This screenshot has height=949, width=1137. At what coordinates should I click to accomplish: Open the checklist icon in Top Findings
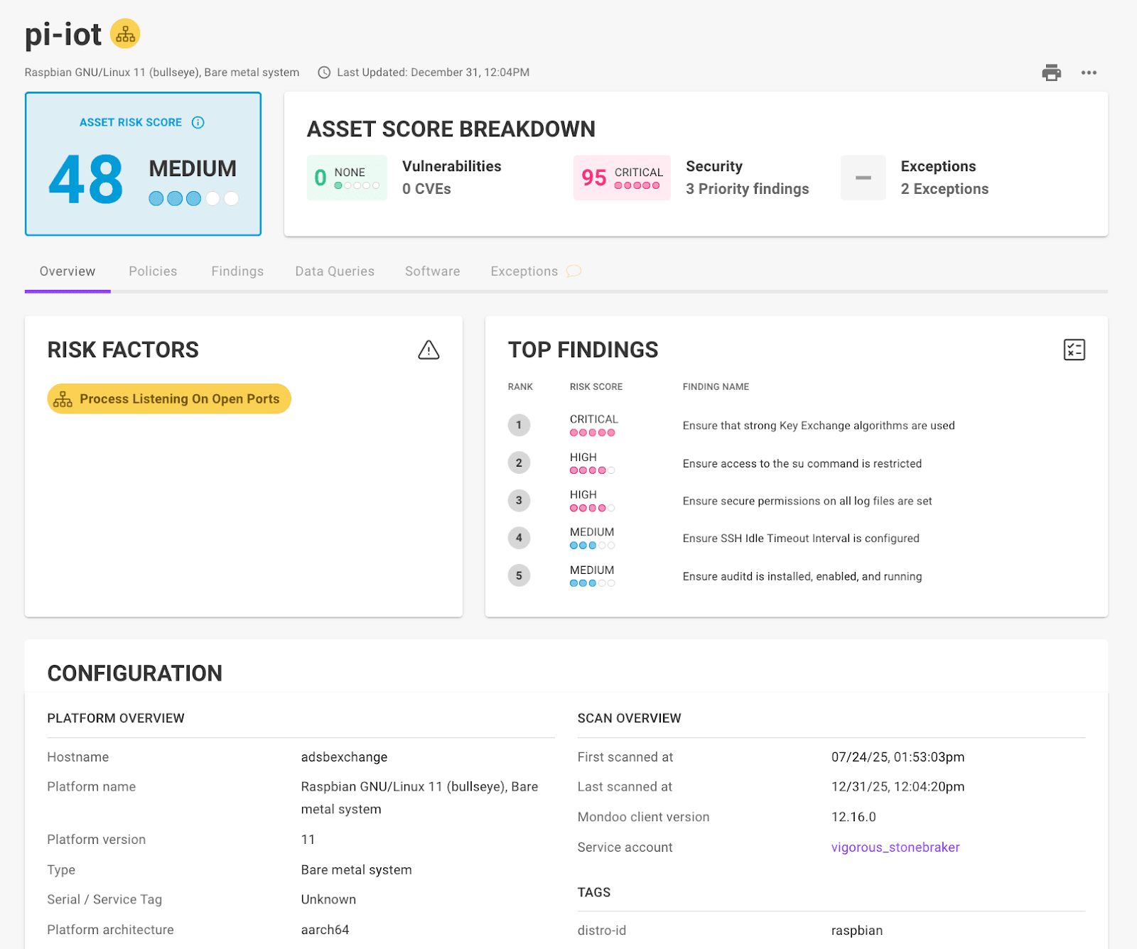pyautogui.click(x=1074, y=349)
